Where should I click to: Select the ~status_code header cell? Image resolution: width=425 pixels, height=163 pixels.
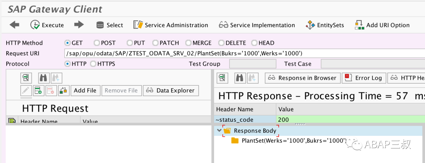[245, 119]
